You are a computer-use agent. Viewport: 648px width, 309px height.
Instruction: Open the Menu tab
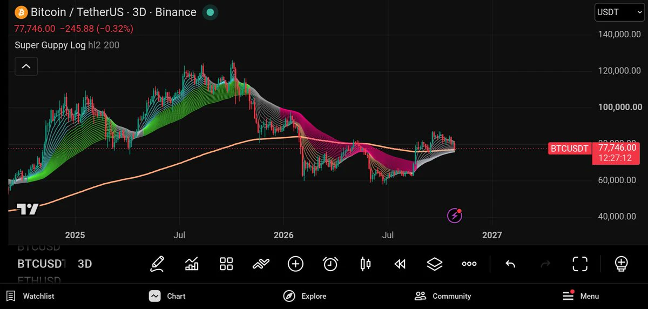tap(580, 296)
